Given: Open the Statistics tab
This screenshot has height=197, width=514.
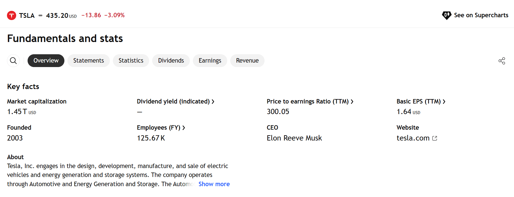Looking at the screenshot, I should tap(131, 61).
